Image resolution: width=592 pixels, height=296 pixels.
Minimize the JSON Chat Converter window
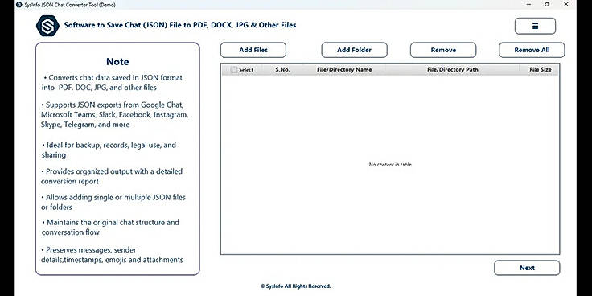coord(528,5)
